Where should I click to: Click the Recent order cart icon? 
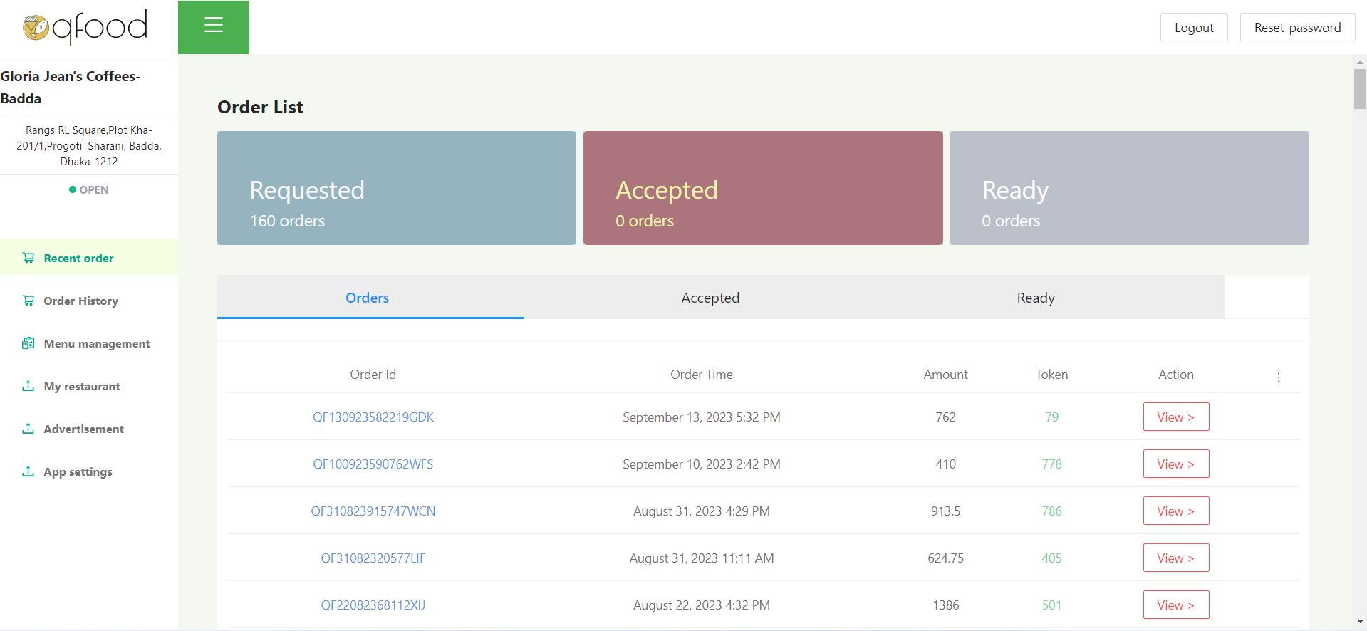point(28,258)
